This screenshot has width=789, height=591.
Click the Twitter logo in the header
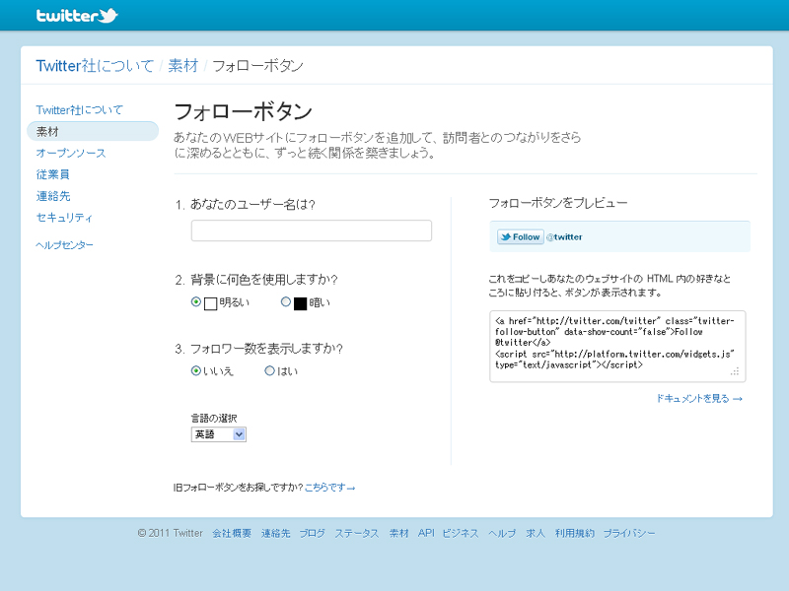pyautogui.click(x=77, y=16)
